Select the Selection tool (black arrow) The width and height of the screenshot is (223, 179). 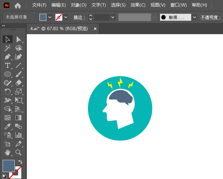point(8,39)
